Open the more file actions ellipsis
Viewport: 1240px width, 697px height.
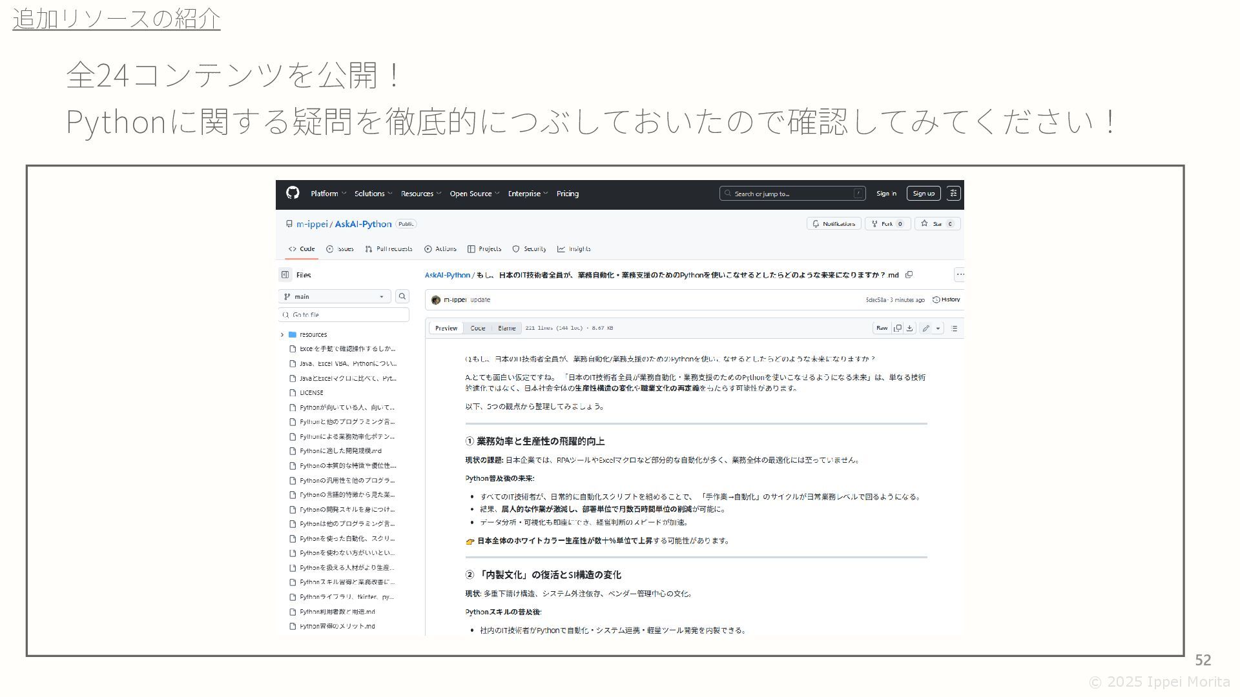pos(960,275)
